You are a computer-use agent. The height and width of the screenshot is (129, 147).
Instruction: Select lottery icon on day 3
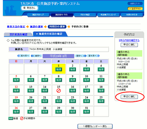click(x=87, y=69)
